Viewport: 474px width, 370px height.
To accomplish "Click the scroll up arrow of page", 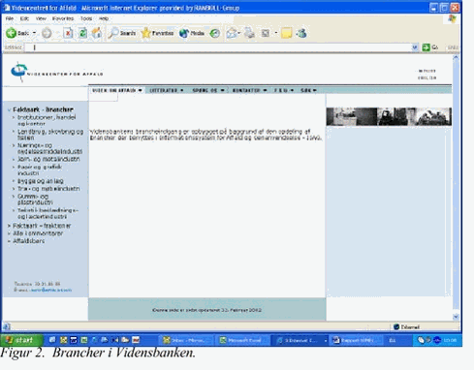I will [456, 58].
